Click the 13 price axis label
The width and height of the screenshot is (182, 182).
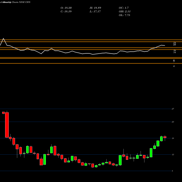[173, 155]
